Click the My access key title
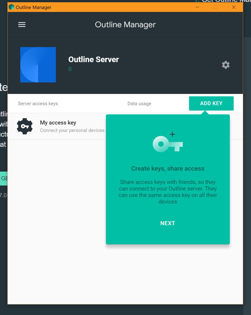 (x=58, y=123)
